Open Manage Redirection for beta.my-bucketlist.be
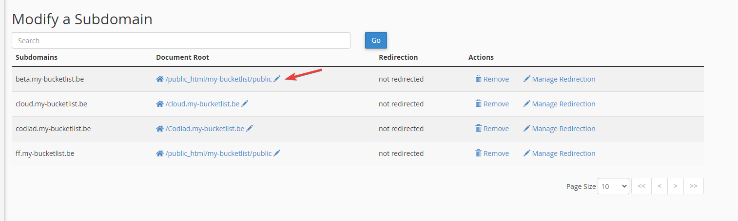Viewport: 738px width, 221px height. point(559,79)
